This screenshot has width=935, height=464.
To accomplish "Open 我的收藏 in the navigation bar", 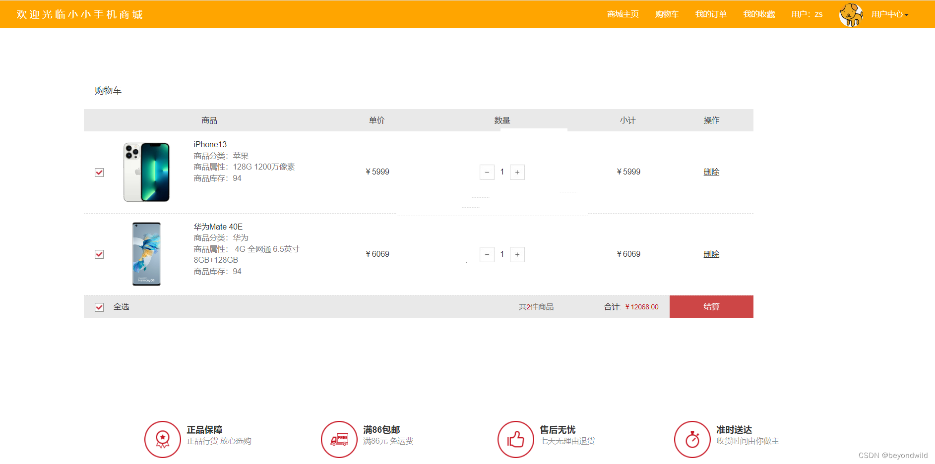I will click(x=759, y=14).
